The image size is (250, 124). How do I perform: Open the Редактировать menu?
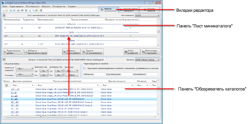[x=16, y=6]
